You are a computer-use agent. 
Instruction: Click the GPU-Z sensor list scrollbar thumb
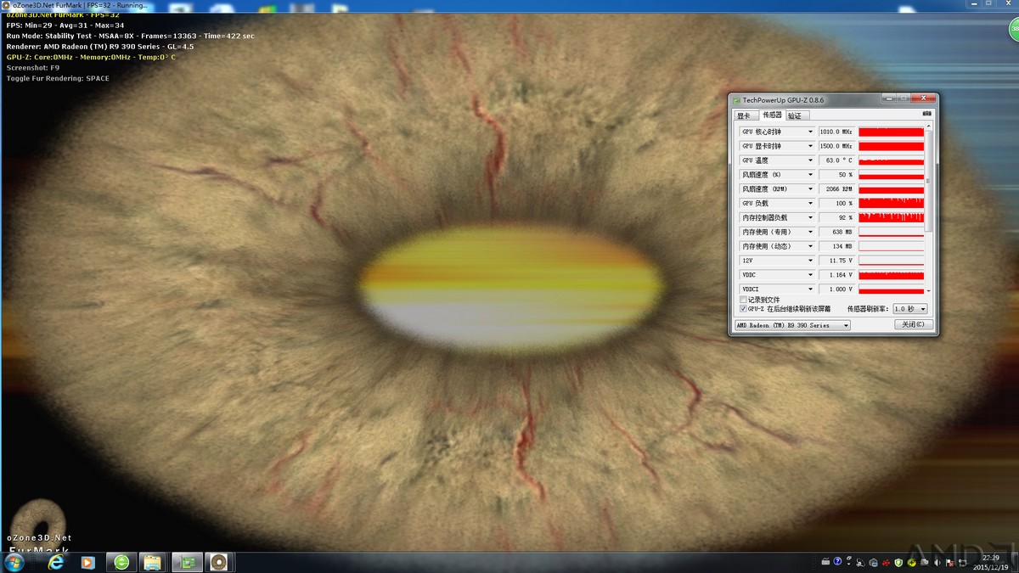coord(929,181)
